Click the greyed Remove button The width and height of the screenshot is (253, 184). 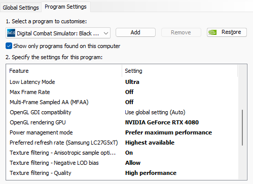click(x=181, y=32)
